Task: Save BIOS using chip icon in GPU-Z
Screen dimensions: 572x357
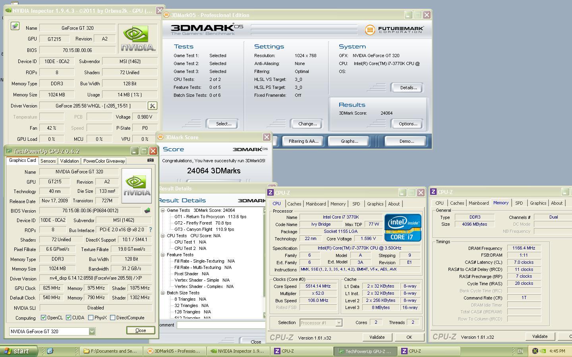Action: [147, 211]
